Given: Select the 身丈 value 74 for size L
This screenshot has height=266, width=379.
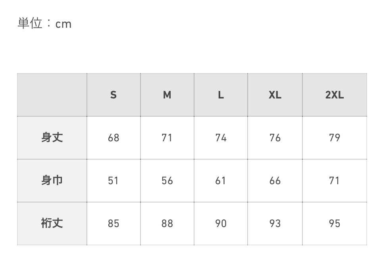Looking at the screenshot, I should tap(221, 138).
